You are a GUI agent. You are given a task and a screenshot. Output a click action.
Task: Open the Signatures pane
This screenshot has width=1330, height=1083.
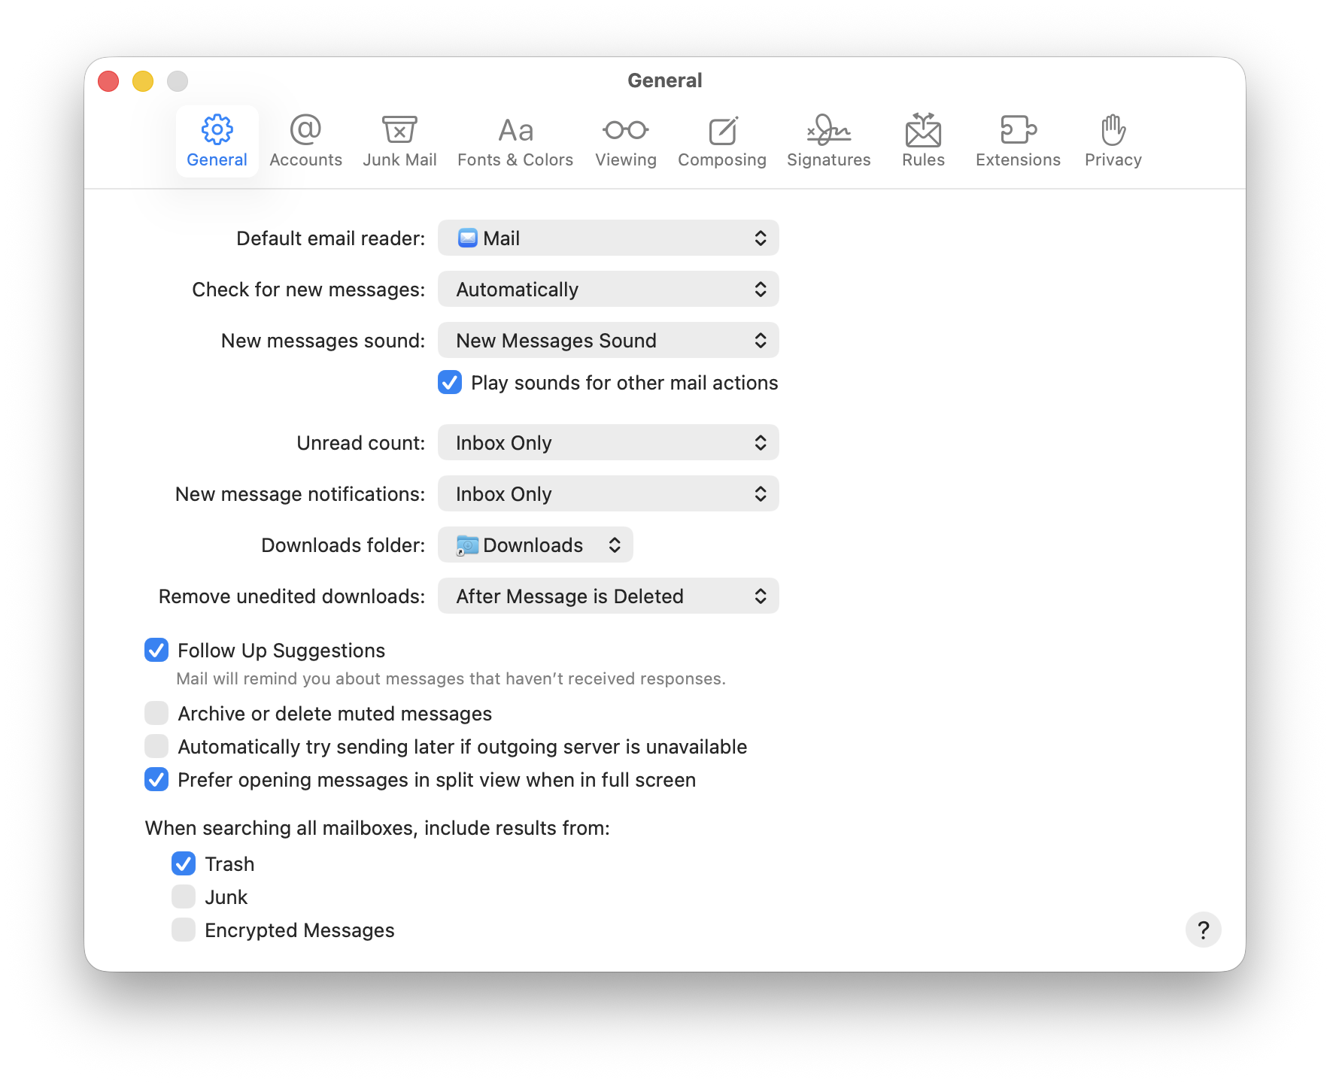(x=828, y=141)
